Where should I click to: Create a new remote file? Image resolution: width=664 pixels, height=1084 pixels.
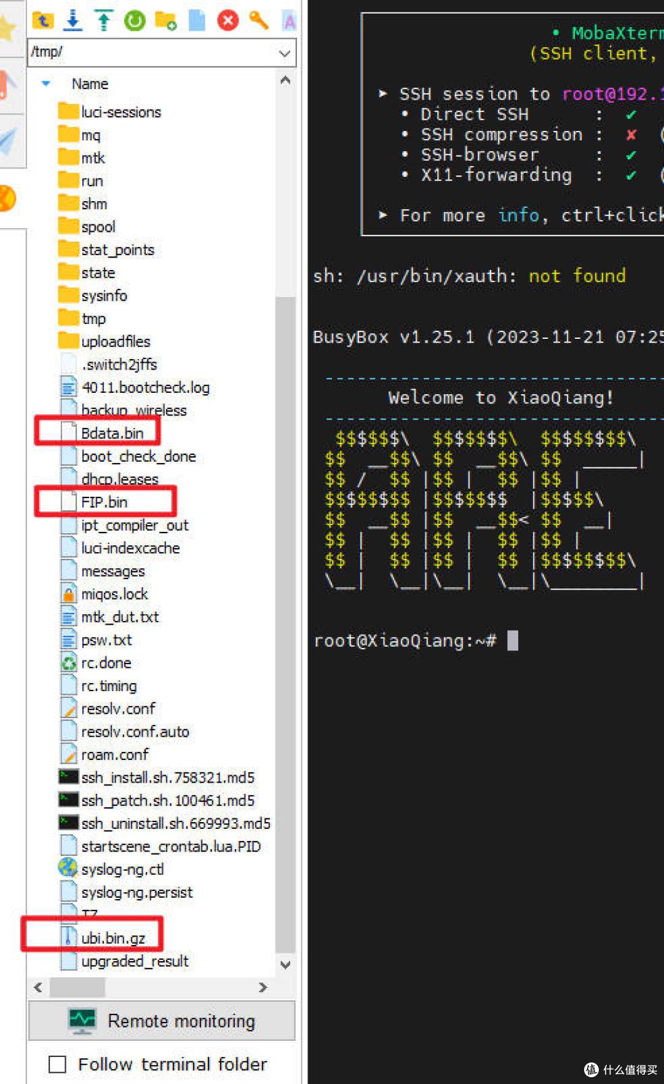click(x=197, y=21)
